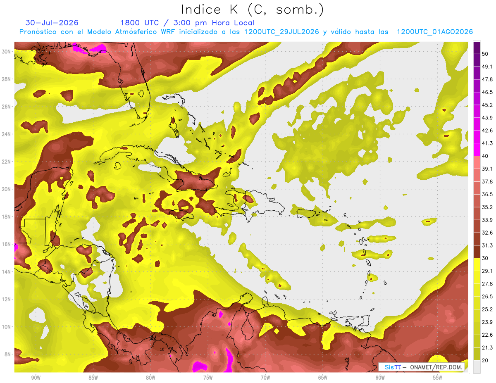Click the '65W' longitude label
The width and height of the screenshot is (496, 383).
coord(323,378)
